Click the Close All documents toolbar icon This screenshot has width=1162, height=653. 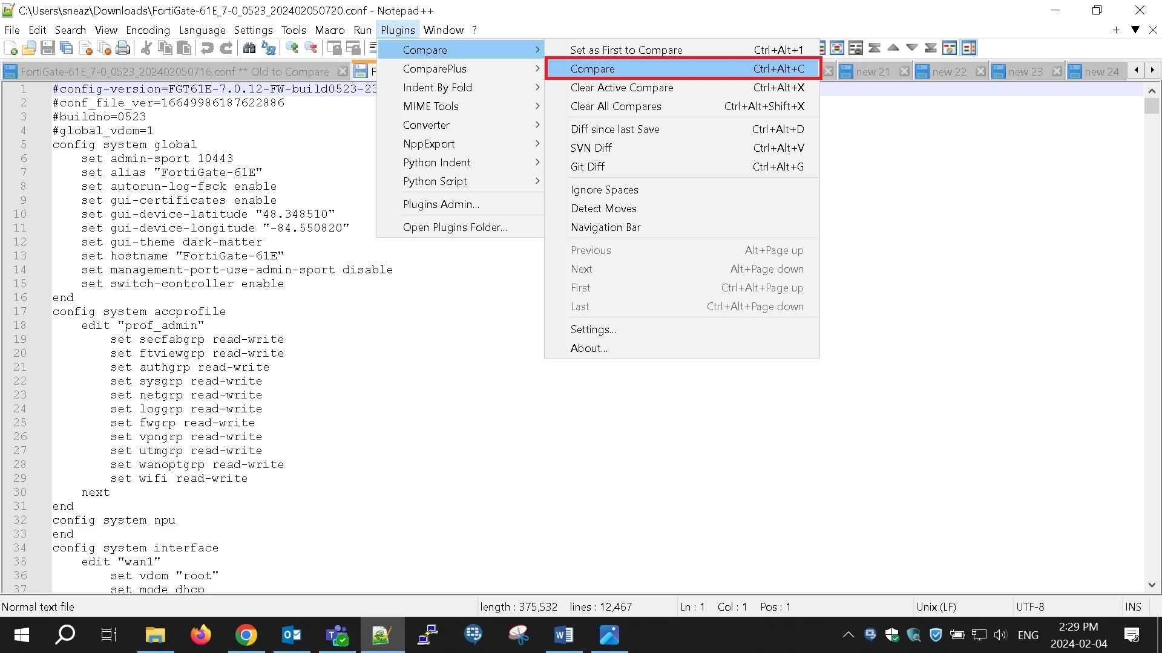[105, 48]
